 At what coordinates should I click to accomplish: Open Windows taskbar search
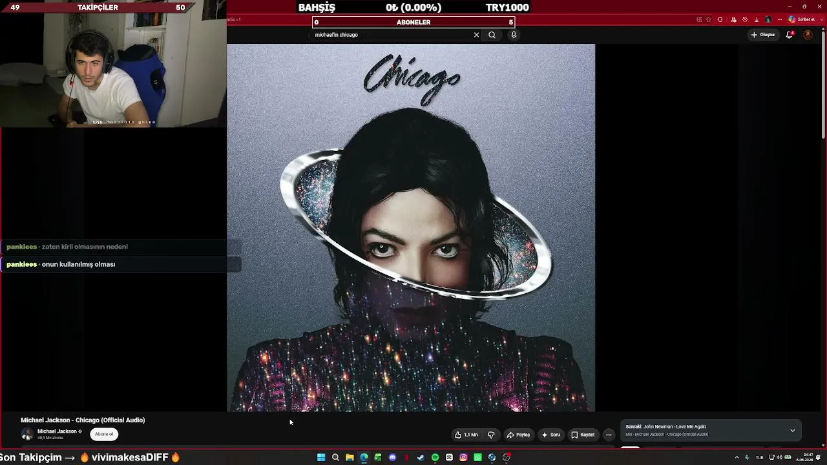pyautogui.click(x=335, y=457)
